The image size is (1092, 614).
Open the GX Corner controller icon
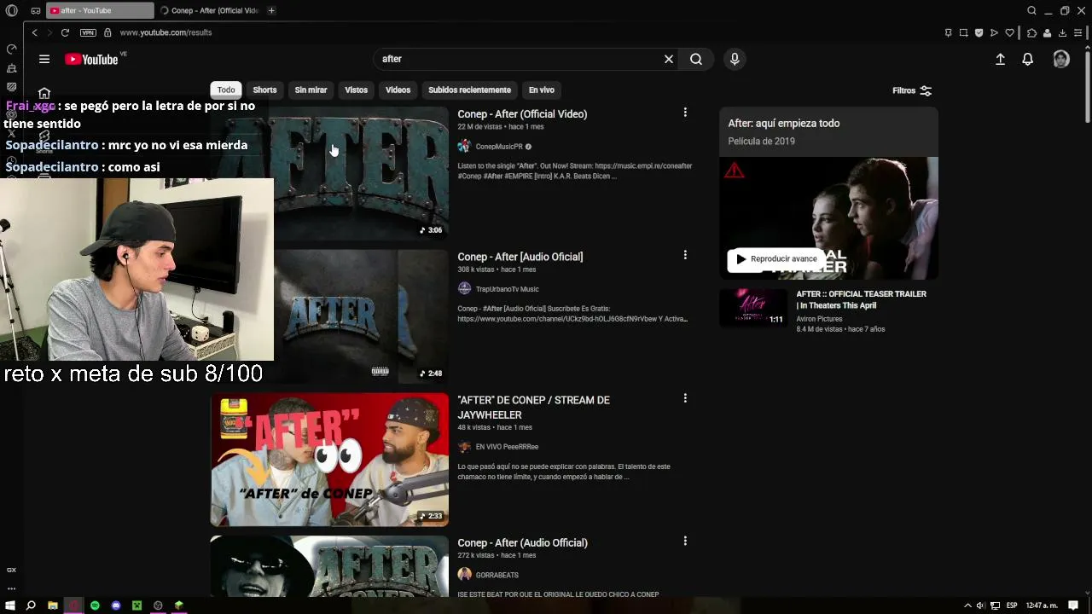tap(36, 10)
